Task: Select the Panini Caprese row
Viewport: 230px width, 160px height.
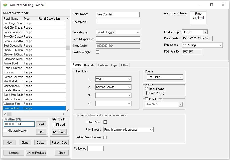Action: (34, 32)
